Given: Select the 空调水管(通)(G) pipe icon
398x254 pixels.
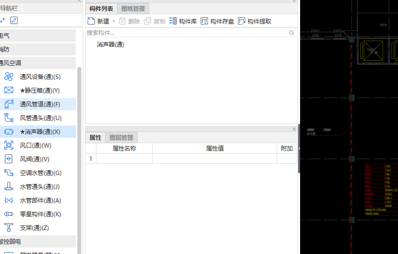Looking at the screenshot, I should pyautogui.click(x=9, y=173).
